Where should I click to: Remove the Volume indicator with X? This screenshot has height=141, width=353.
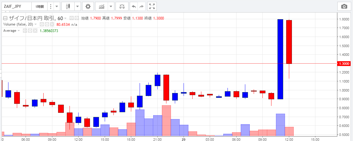pos(52,25)
